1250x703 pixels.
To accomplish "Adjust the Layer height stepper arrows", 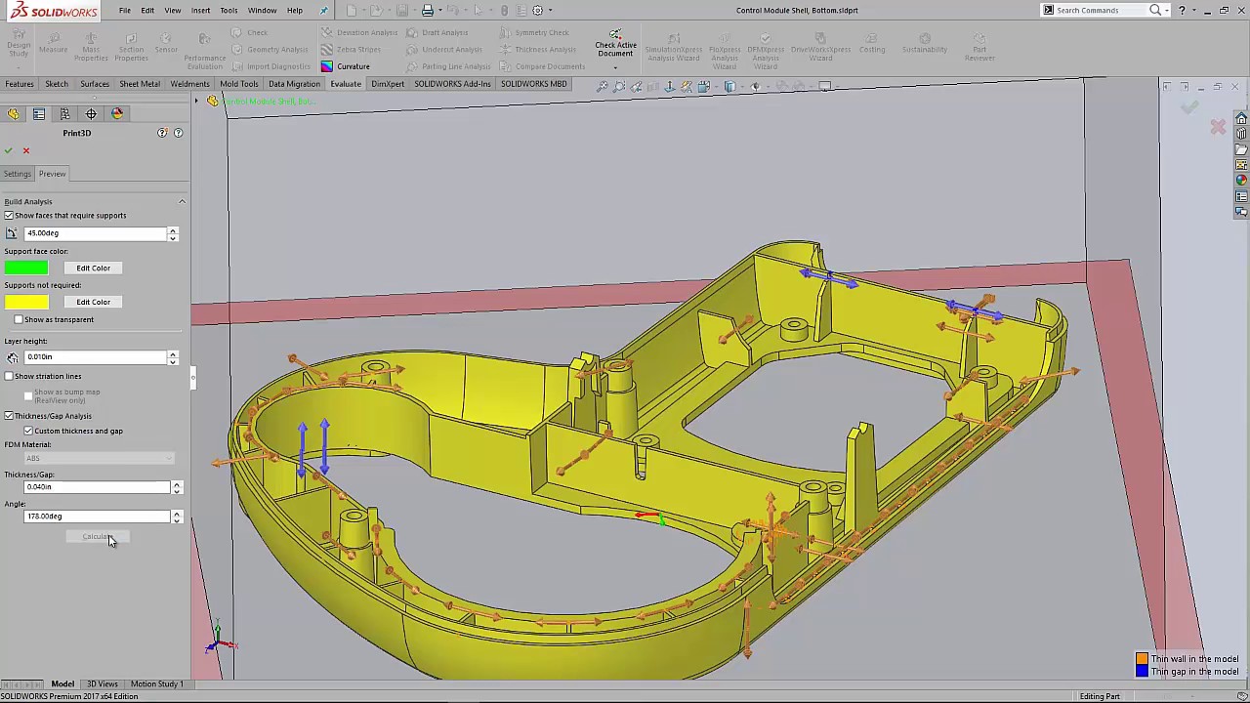I will pos(173,357).
